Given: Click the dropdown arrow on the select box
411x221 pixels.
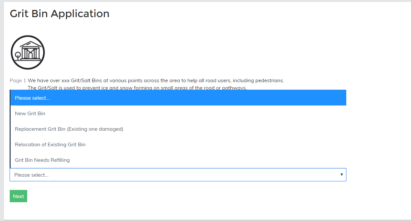Looking at the screenshot, I should click(341, 175).
